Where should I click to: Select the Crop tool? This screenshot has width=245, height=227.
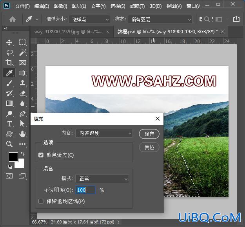click(9, 63)
